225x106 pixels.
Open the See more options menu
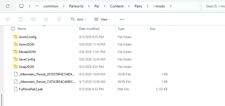(x=122, y=19)
